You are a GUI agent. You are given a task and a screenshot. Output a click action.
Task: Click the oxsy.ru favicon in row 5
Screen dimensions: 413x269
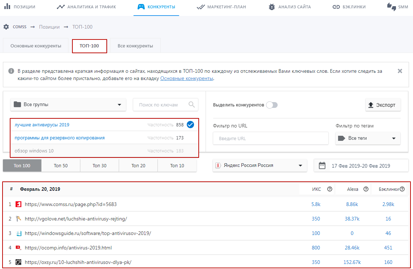(x=18, y=262)
